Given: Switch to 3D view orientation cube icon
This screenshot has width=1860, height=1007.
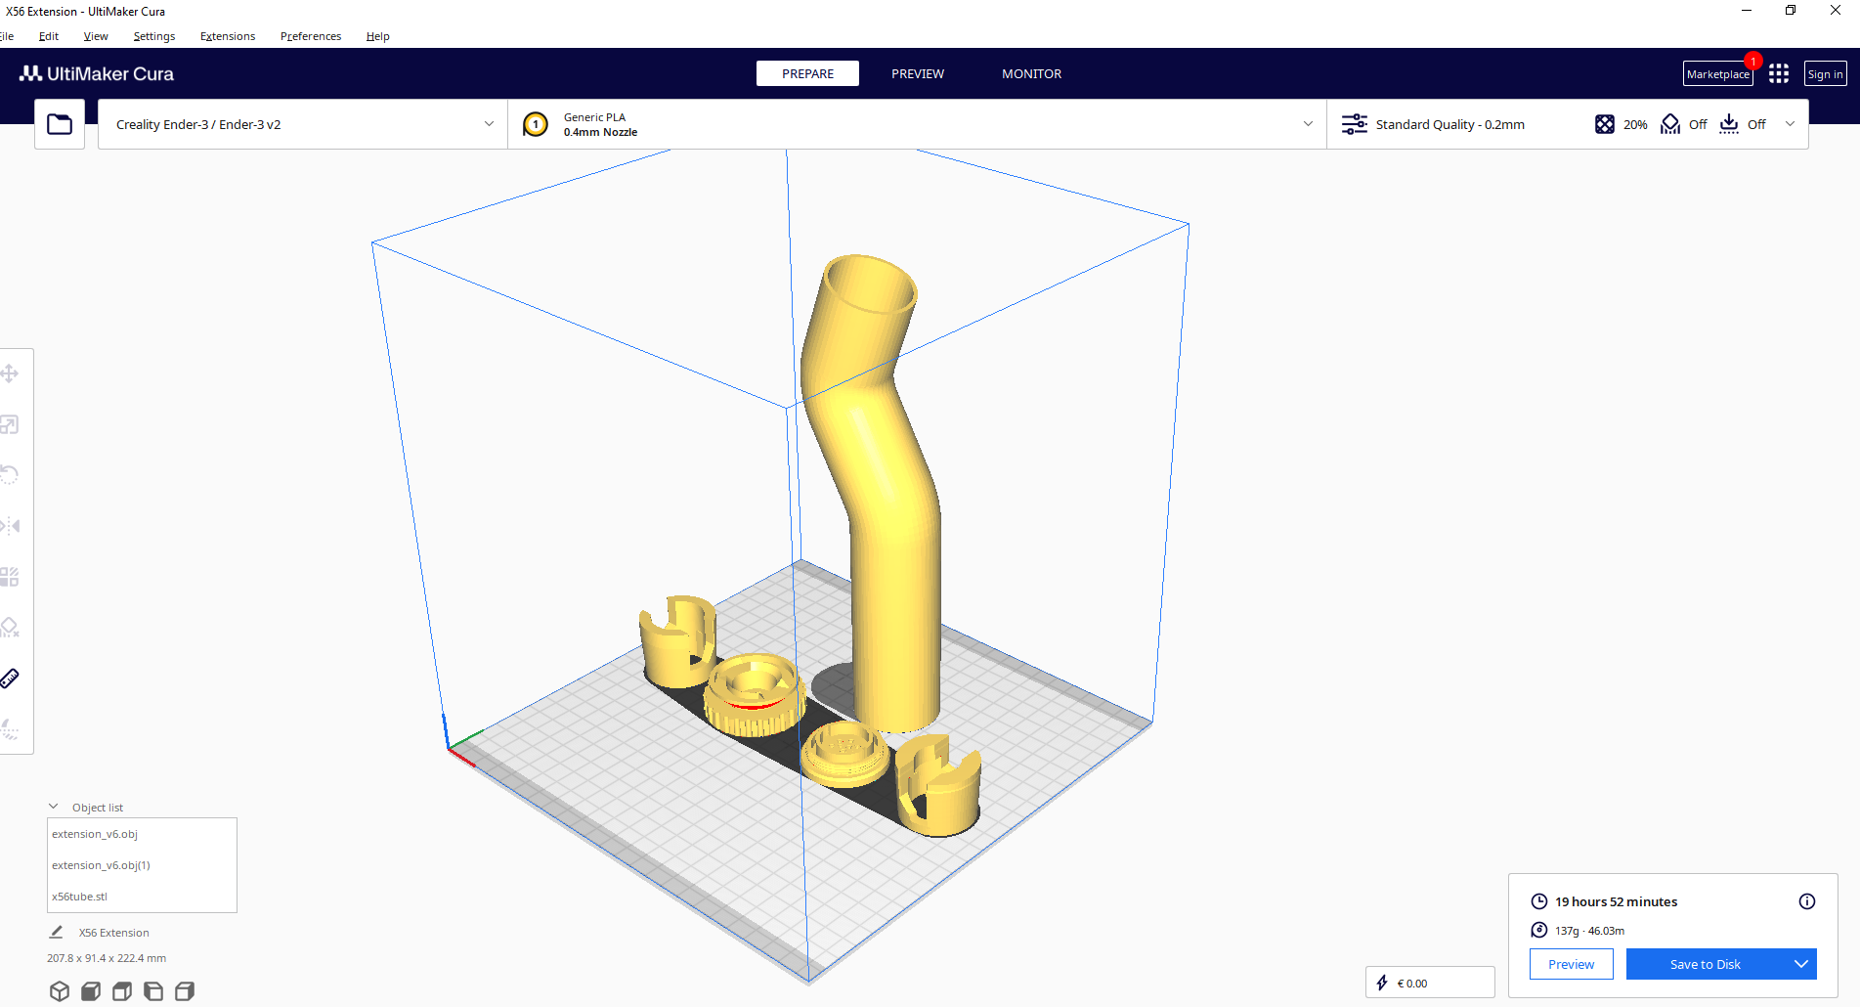Looking at the screenshot, I should [x=60, y=991].
